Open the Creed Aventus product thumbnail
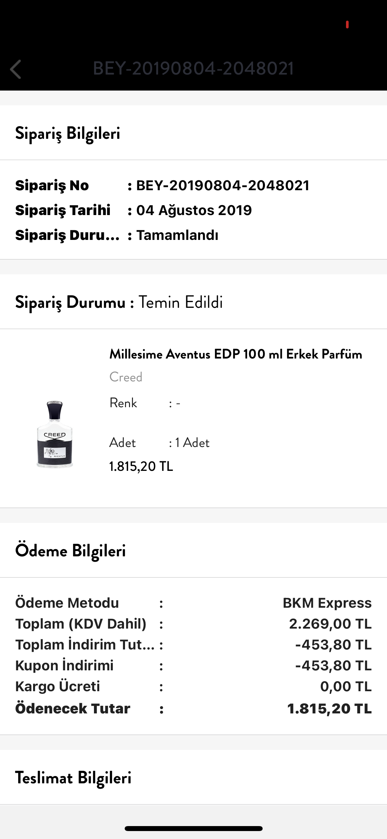Screen dimensions: 387x839 coord(55,434)
